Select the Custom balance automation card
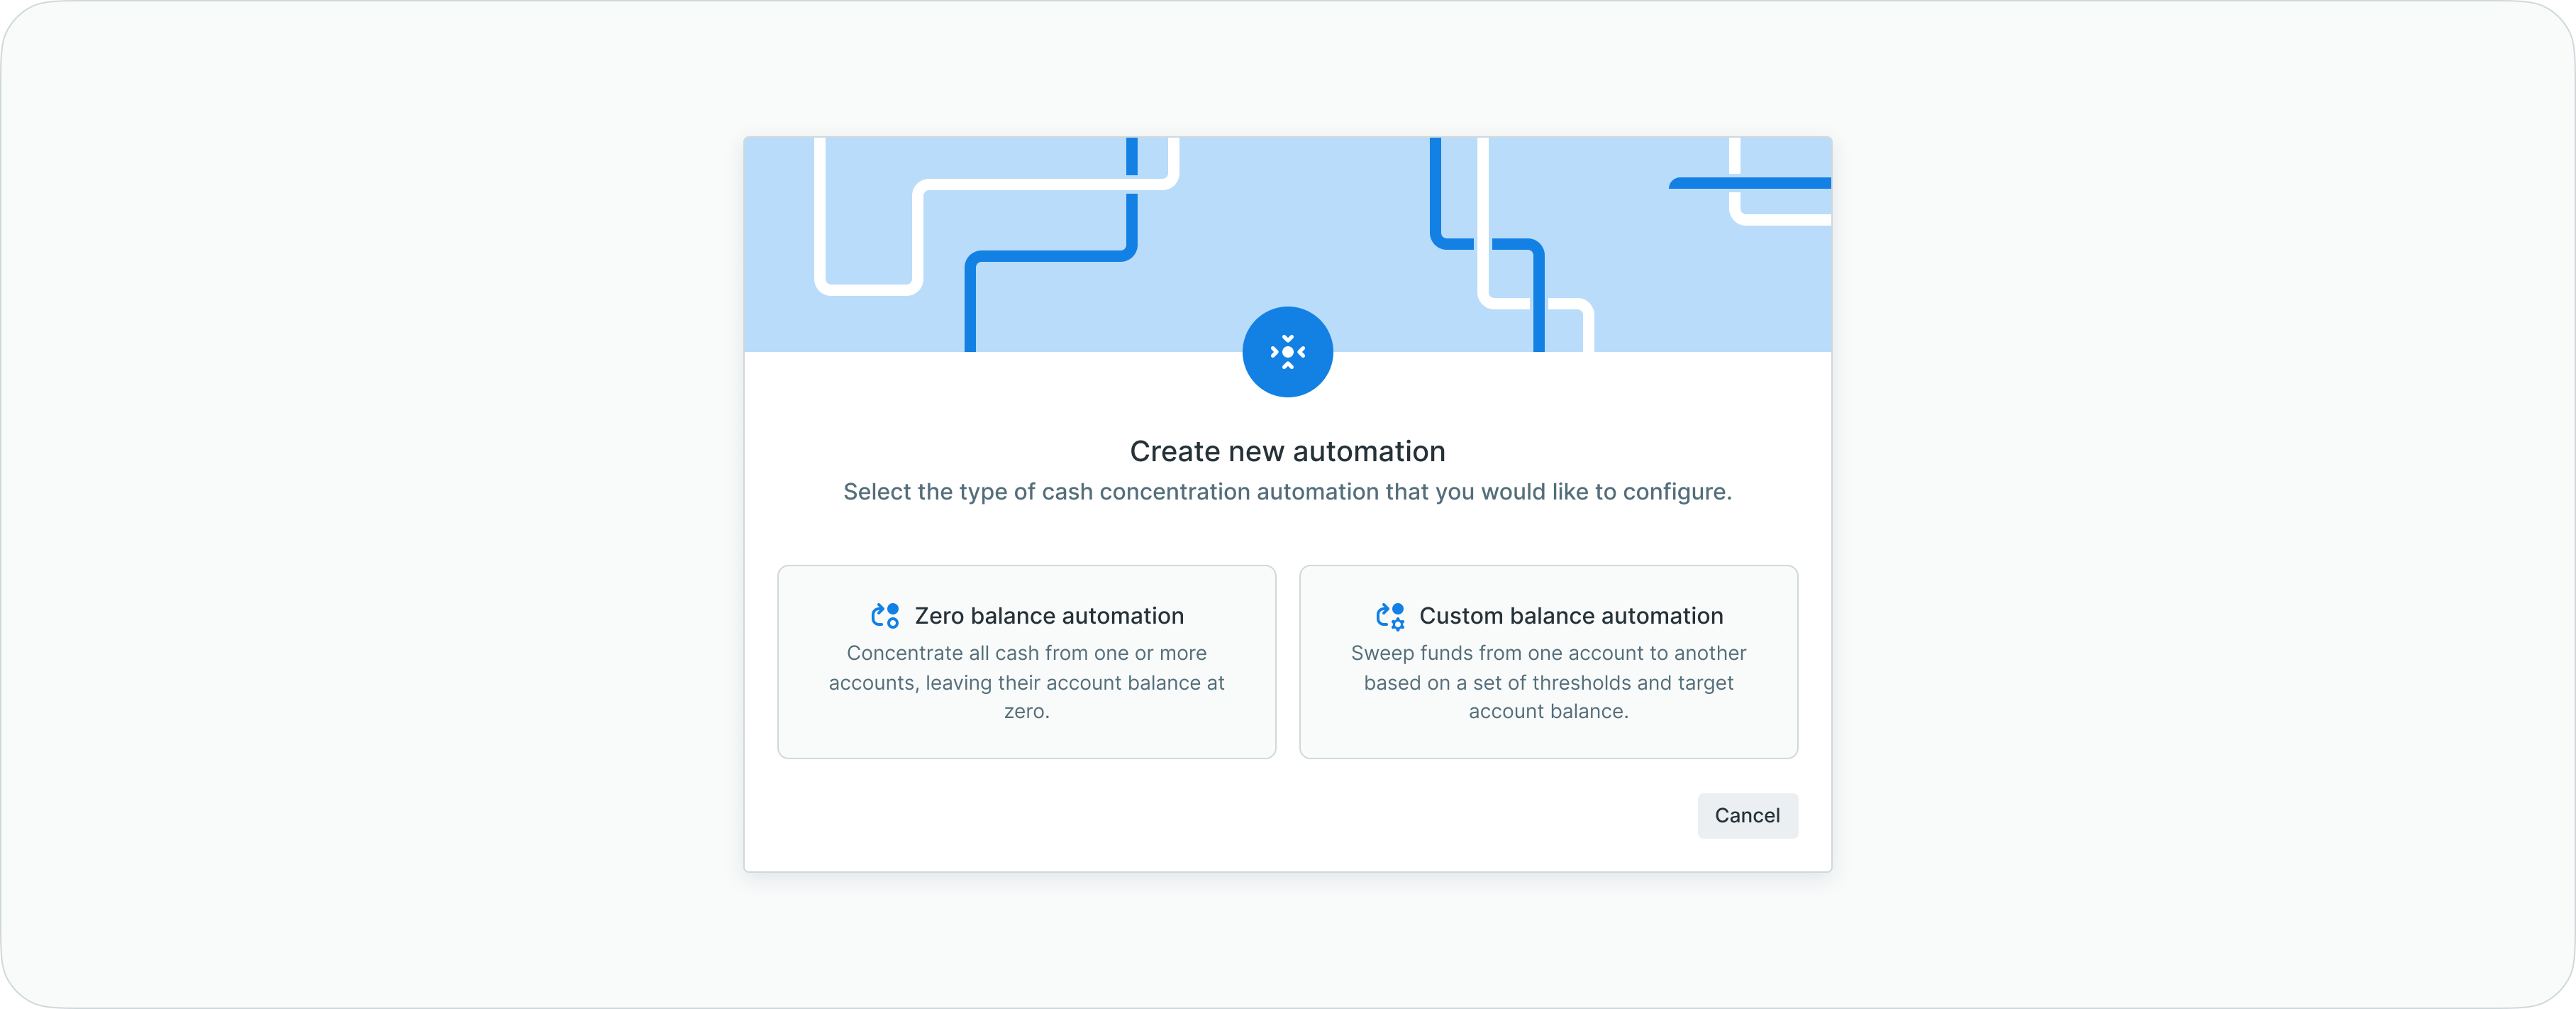 pos(1548,740)
